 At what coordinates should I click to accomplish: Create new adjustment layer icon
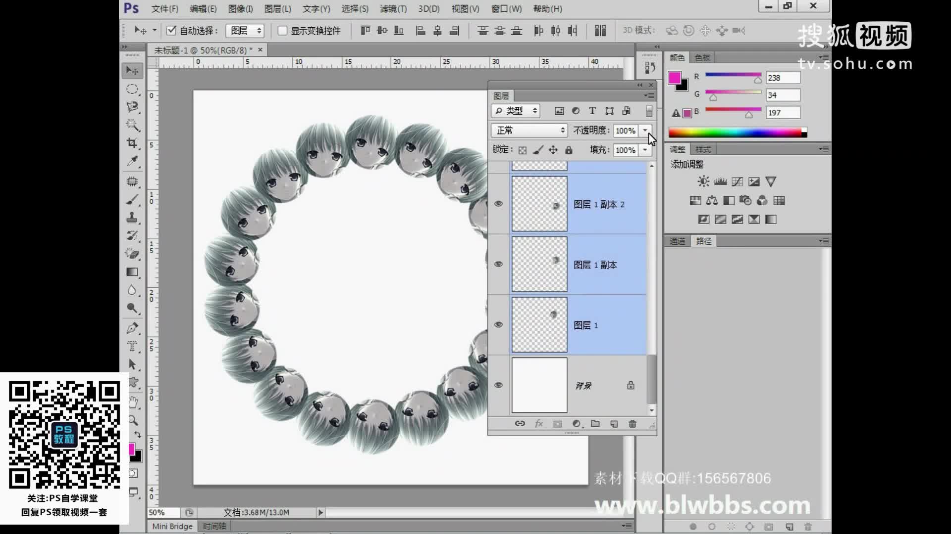tap(577, 424)
